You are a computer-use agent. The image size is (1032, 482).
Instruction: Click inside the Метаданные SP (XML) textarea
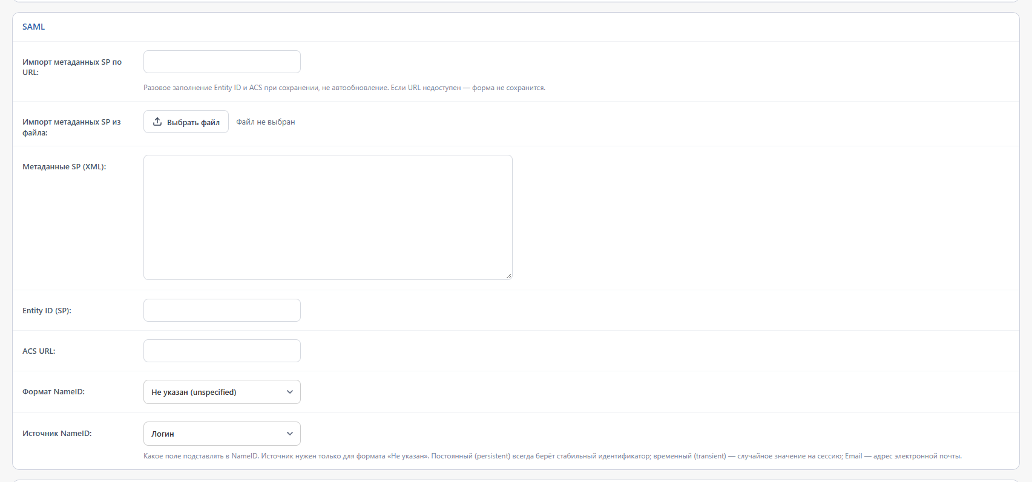328,217
